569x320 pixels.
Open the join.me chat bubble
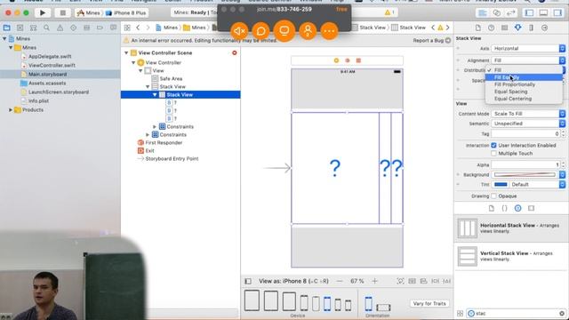point(260,31)
